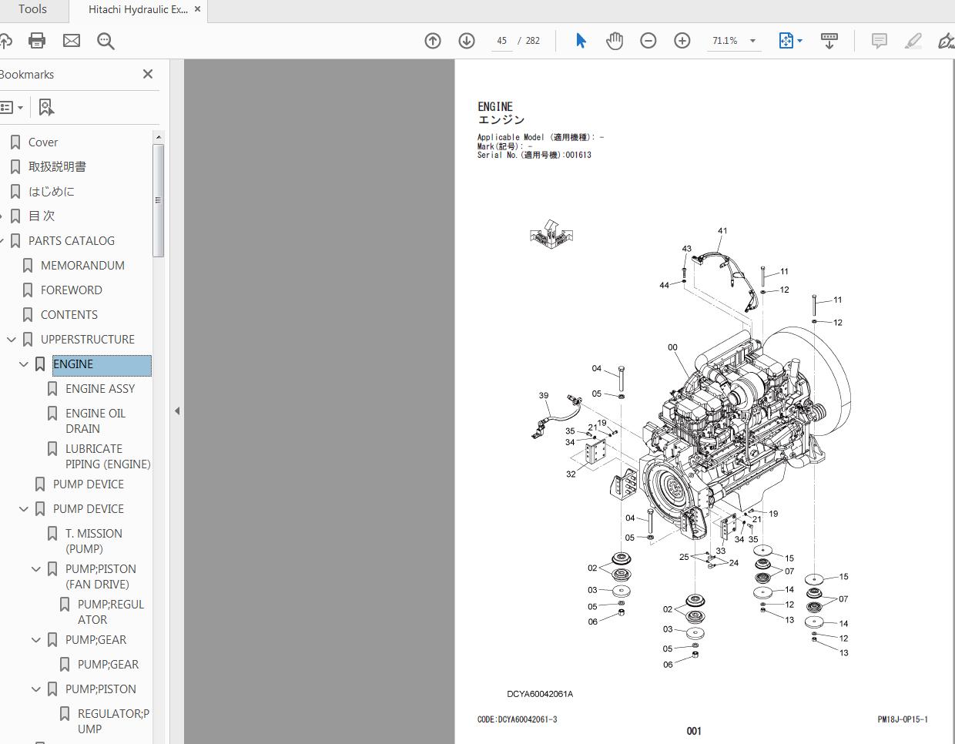Image resolution: width=955 pixels, height=744 pixels.
Task: Open the zoom percentage dropdown
Action: click(752, 41)
